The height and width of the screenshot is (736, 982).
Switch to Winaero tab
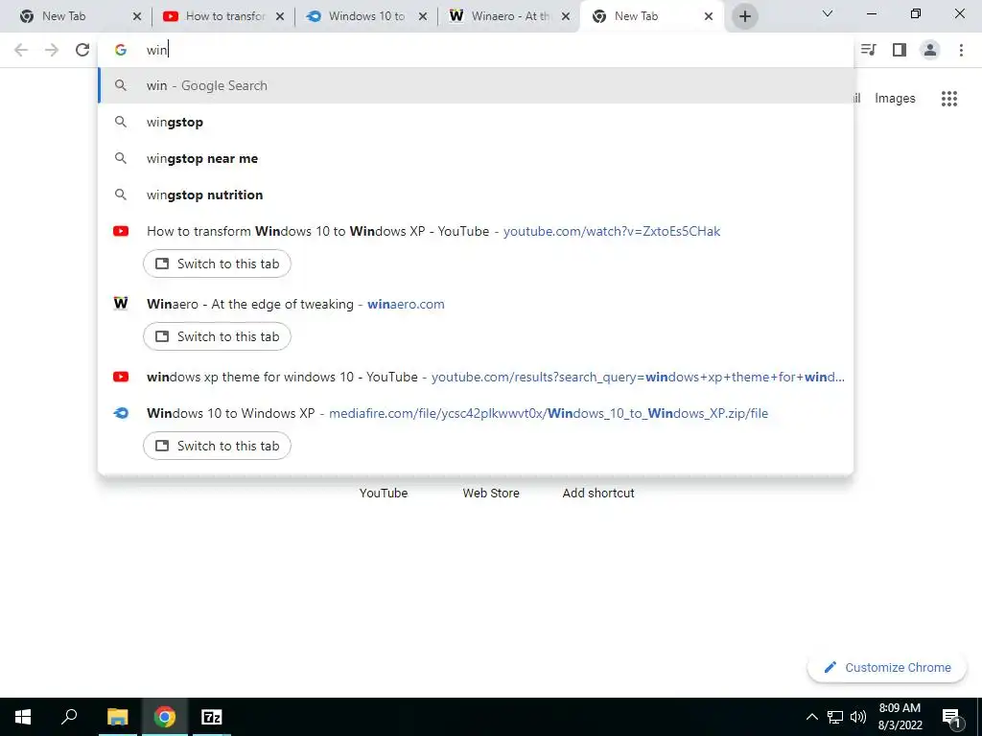(502, 16)
